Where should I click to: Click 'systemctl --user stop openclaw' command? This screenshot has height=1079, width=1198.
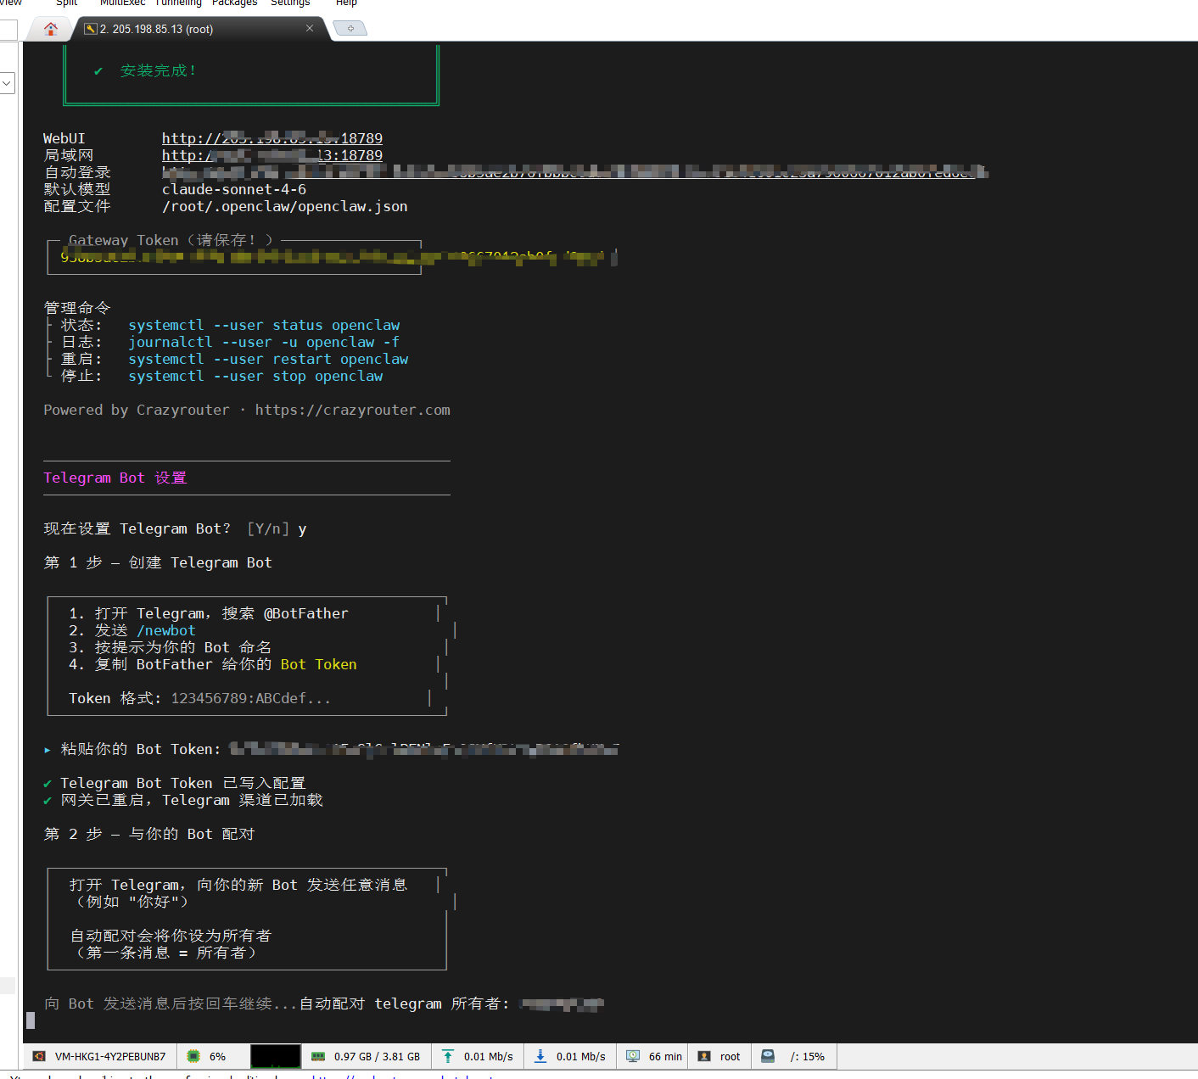[255, 376]
